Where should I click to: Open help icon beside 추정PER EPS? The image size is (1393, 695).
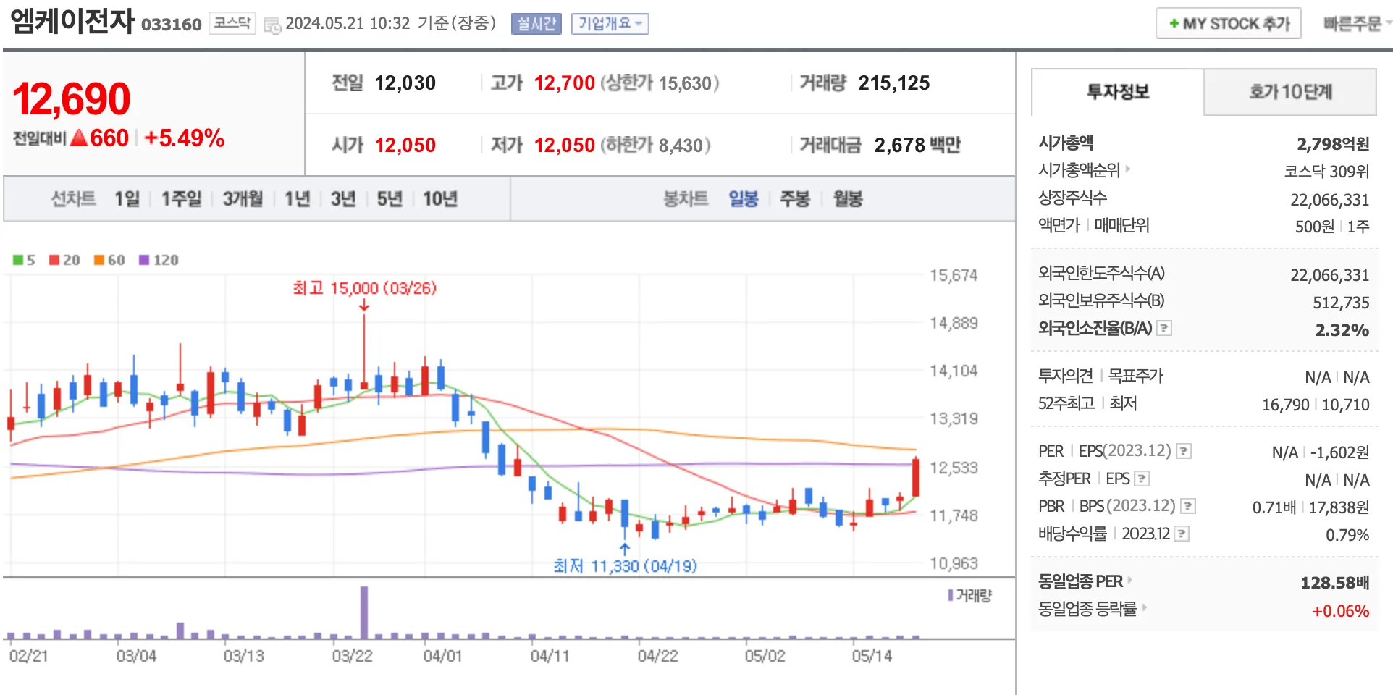point(1142,479)
